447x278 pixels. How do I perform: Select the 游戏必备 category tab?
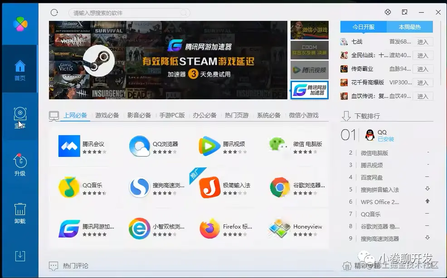click(x=107, y=116)
